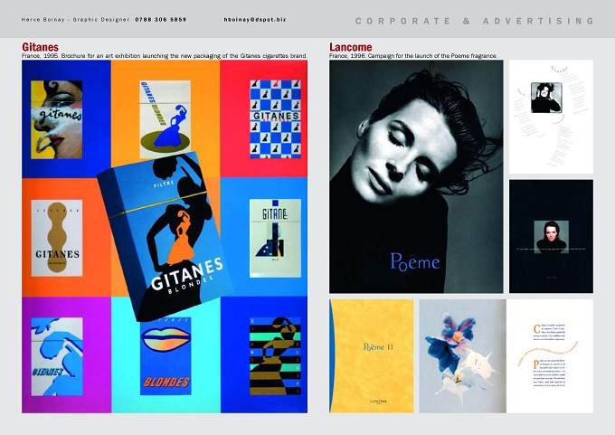Click the 'FILTRE' label on the large pack
The image size is (615, 435).
pyautogui.click(x=164, y=184)
